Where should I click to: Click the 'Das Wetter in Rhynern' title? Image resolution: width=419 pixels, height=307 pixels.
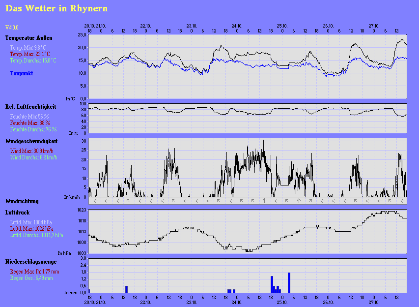56,8
